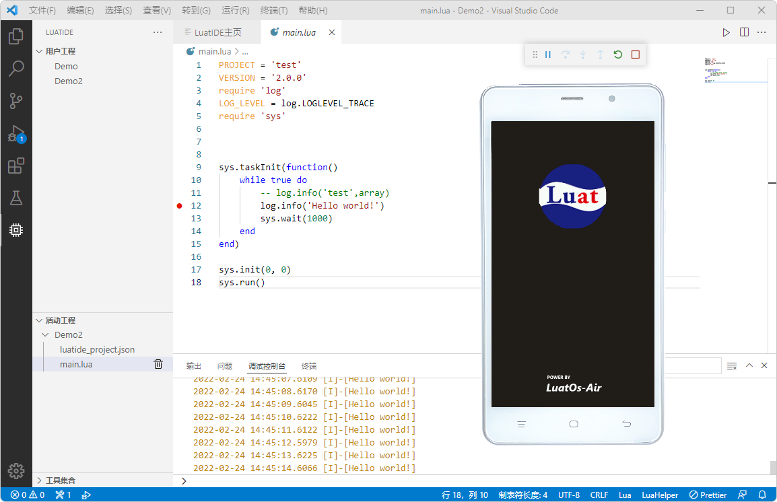
Task: Open the 运行(R) menu
Action: coord(236,10)
